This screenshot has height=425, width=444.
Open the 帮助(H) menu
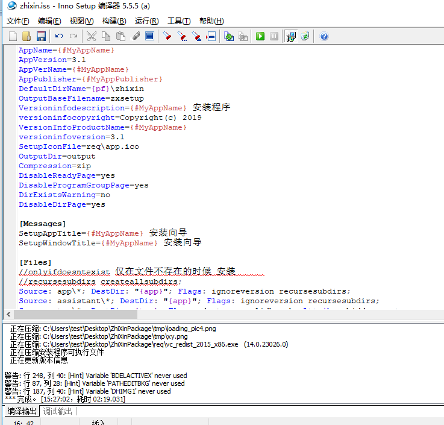(x=211, y=21)
